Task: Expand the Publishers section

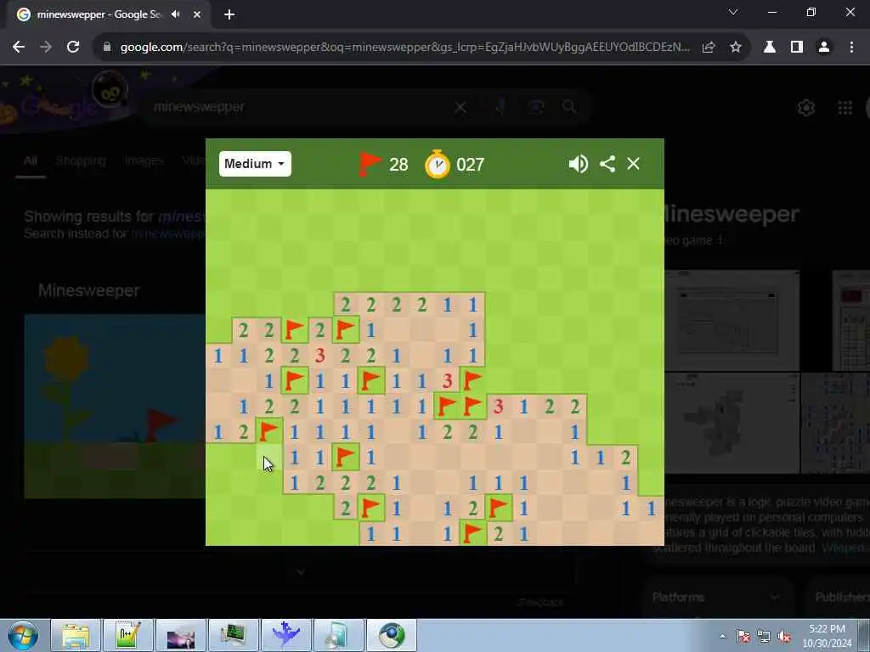Action: tap(837, 597)
